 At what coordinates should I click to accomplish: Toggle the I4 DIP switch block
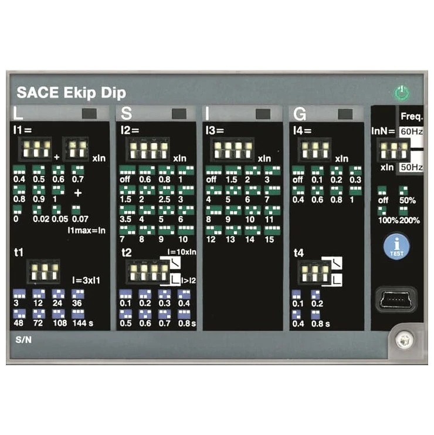(315, 150)
